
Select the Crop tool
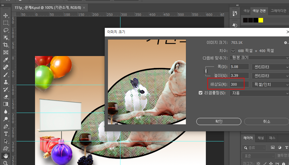5,45
